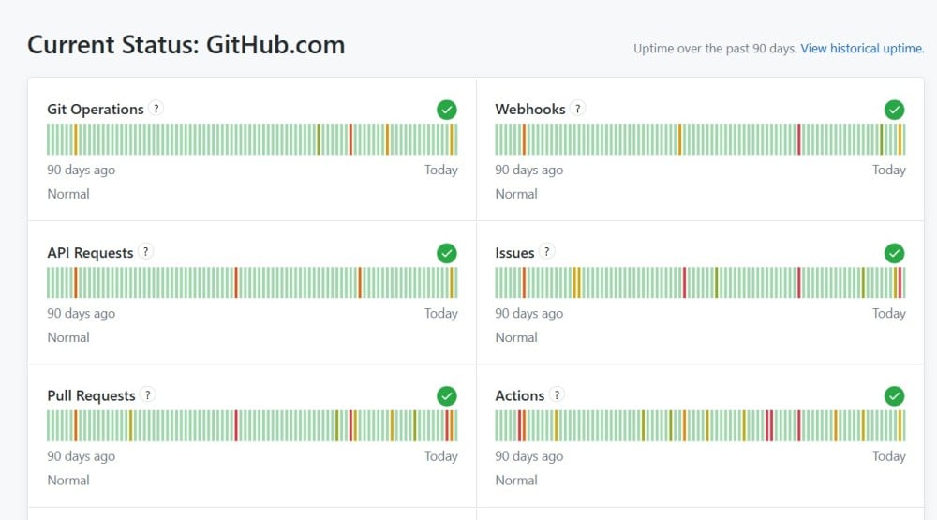Click Git Operations green checkmark status icon
The image size is (937, 520).
[447, 110]
